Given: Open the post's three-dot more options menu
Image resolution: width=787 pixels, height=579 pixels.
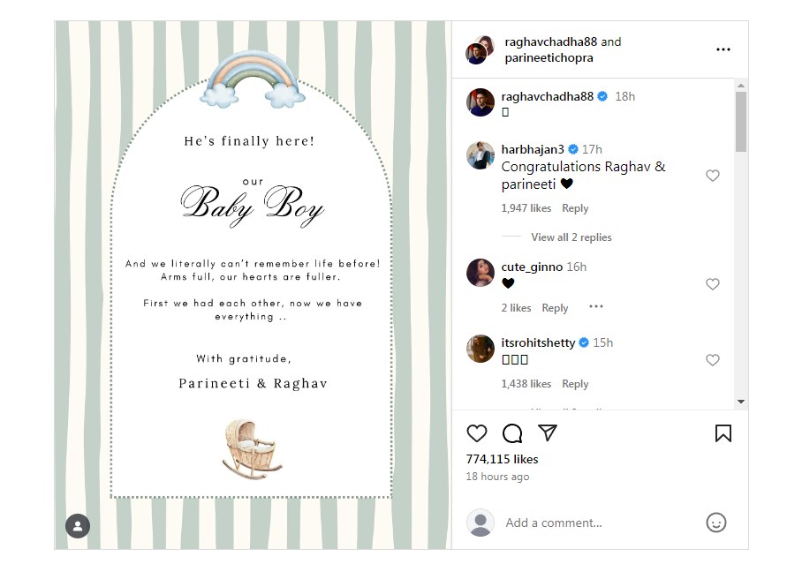Looking at the screenshot, I should (x=723, y=49).
